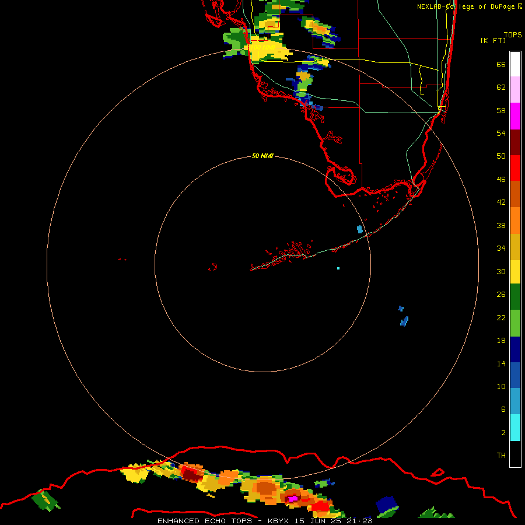Click the 50 NMI range ring label

coord(262,156)
